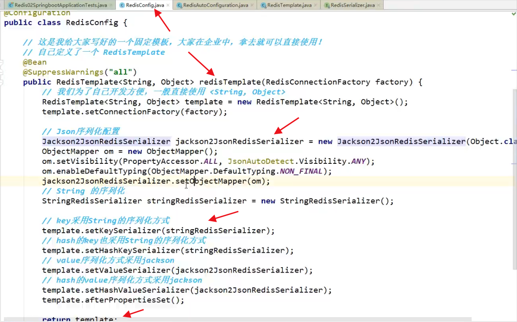Click the highlighted Jackson2JsonRedisSerializer type at line start
Viewport: 517px width, 322px height.
(x=106, y=142)
